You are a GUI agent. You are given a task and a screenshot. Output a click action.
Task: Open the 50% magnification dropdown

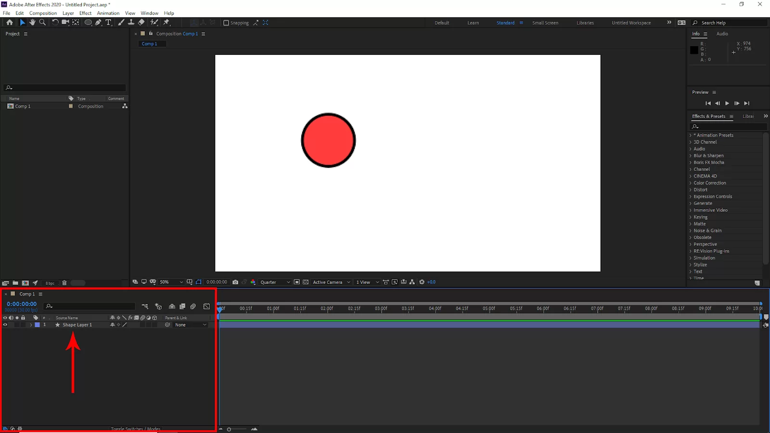pyautogui.click(x=171, y=282)
